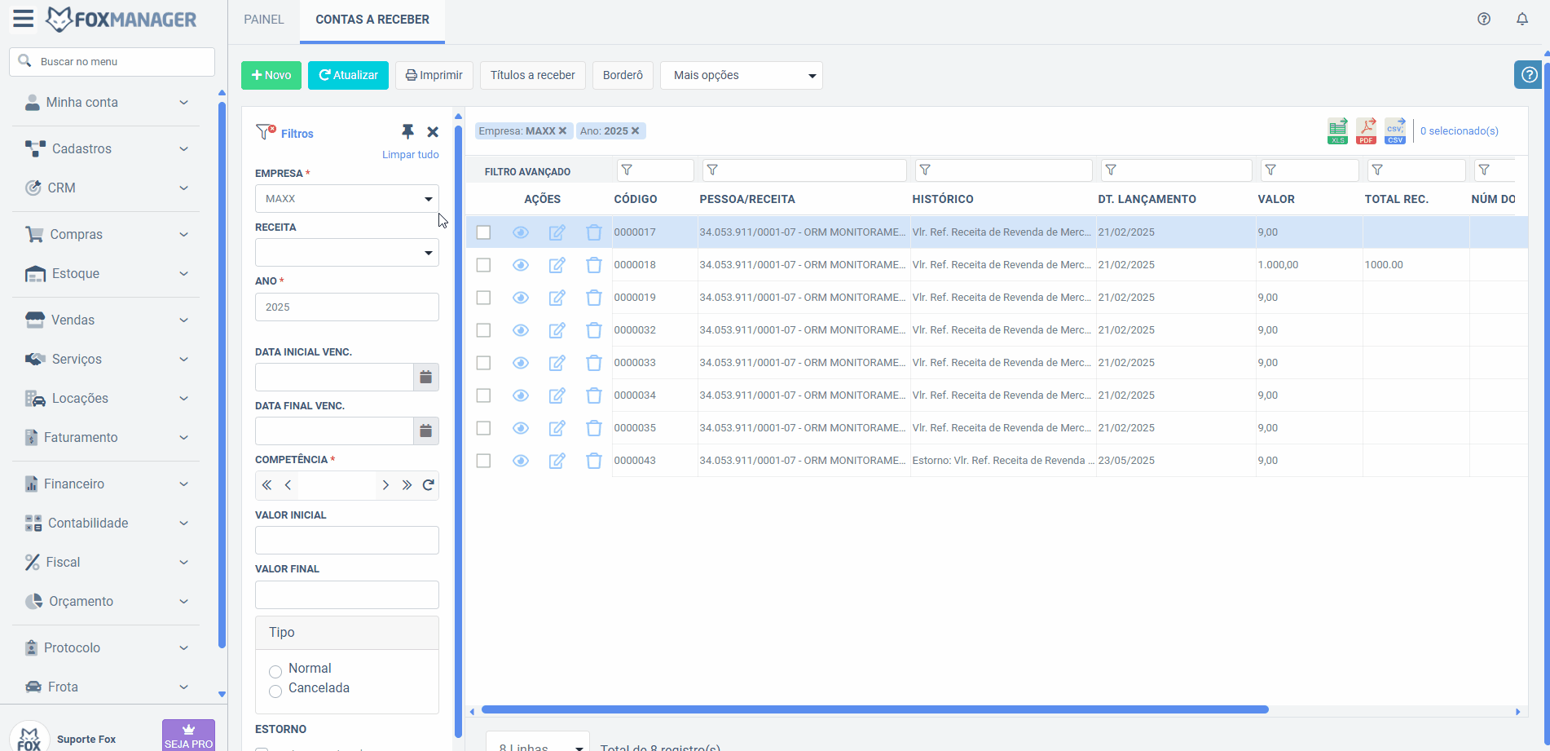Expand Cadastros in sidebar
This screenshot has height=751, width=1550.
(106, 148)
